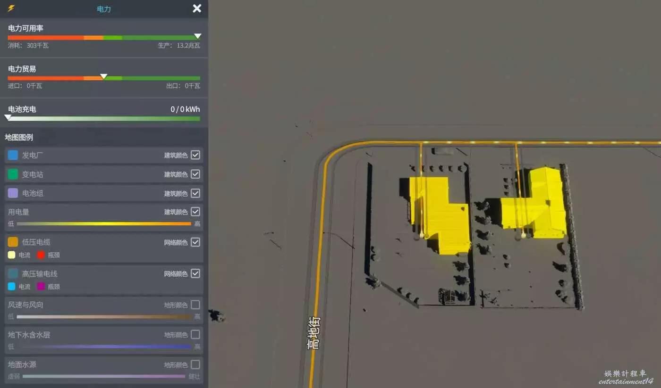Click the 高地街 street name label
Screen dimensions: 661x388
click(x=314, y=332)
